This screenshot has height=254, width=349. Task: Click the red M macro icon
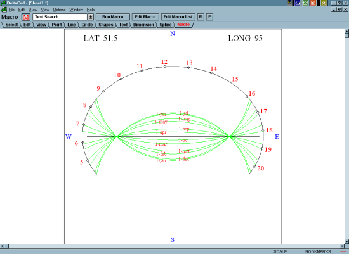coord(26,17)
